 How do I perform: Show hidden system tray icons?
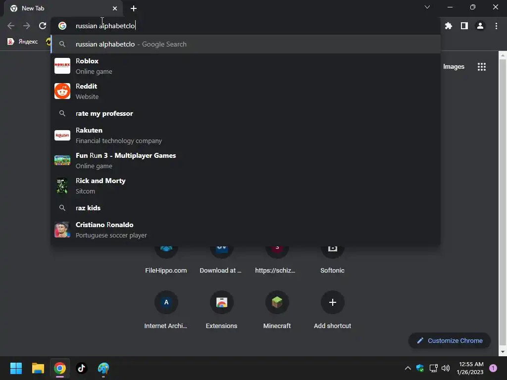[408, 368]
